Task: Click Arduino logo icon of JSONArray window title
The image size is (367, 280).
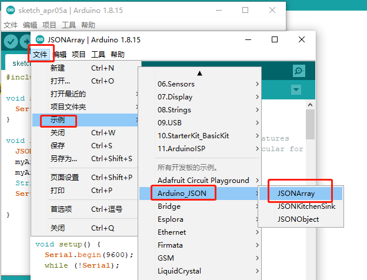Action: click(40, 39)
